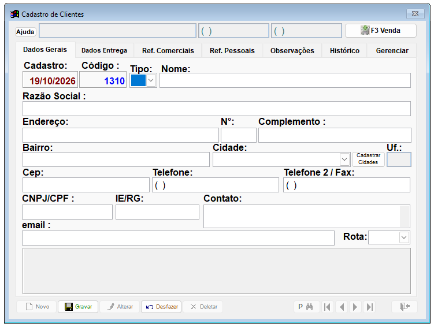Open the Gerenciar tab
Screen dimensions: 434x327
pyautogui.click(x=392, y=51)
